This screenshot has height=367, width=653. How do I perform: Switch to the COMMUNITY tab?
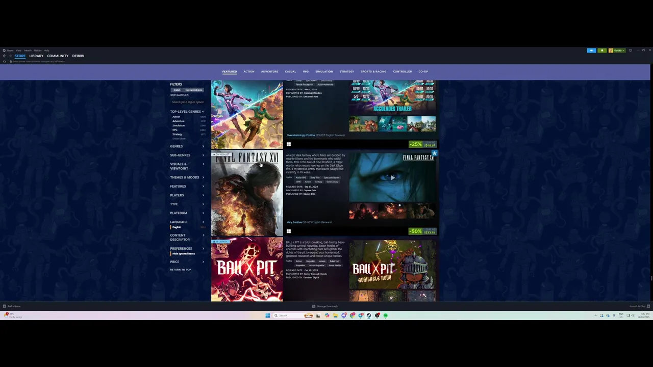click(58, 56)
